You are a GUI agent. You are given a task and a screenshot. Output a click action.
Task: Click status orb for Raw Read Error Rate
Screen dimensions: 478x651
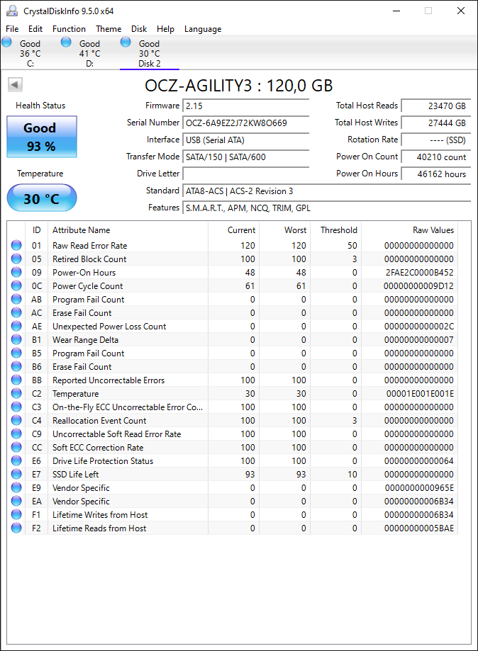[x=16, y=245]
